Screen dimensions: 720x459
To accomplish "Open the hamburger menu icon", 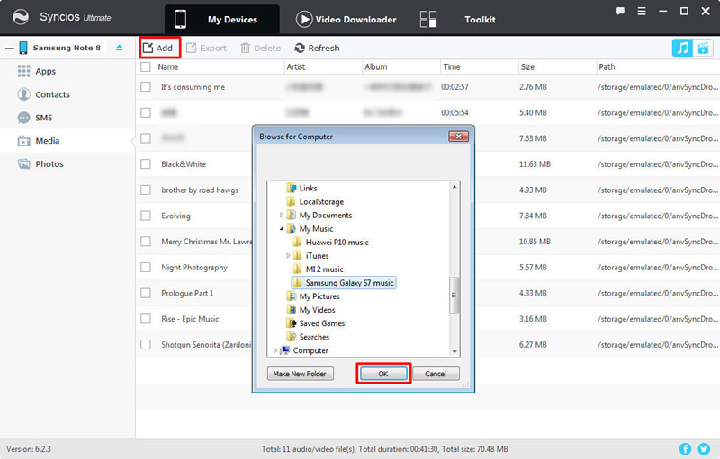I will pyautogui.click(x=642, y=11).
